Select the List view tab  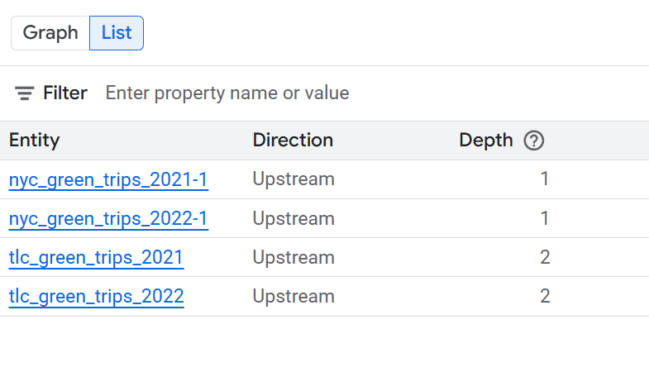(x=117, y=33)
